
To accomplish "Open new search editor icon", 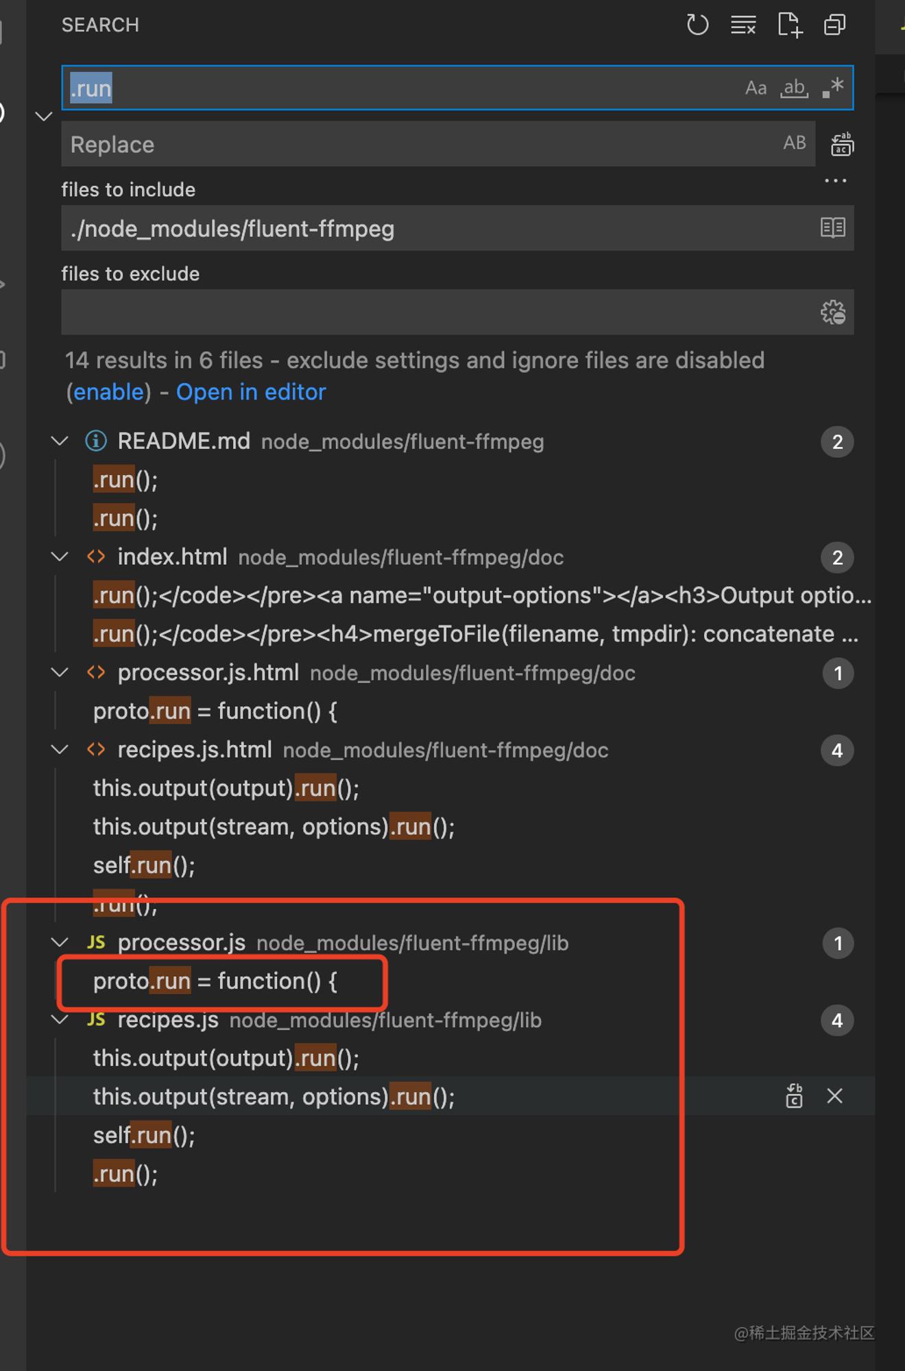I will [789, 25].
